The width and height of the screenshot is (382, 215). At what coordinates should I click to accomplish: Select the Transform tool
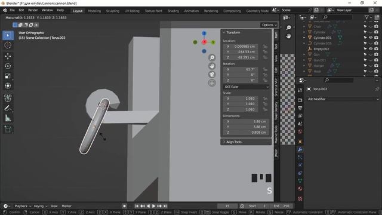8,86
